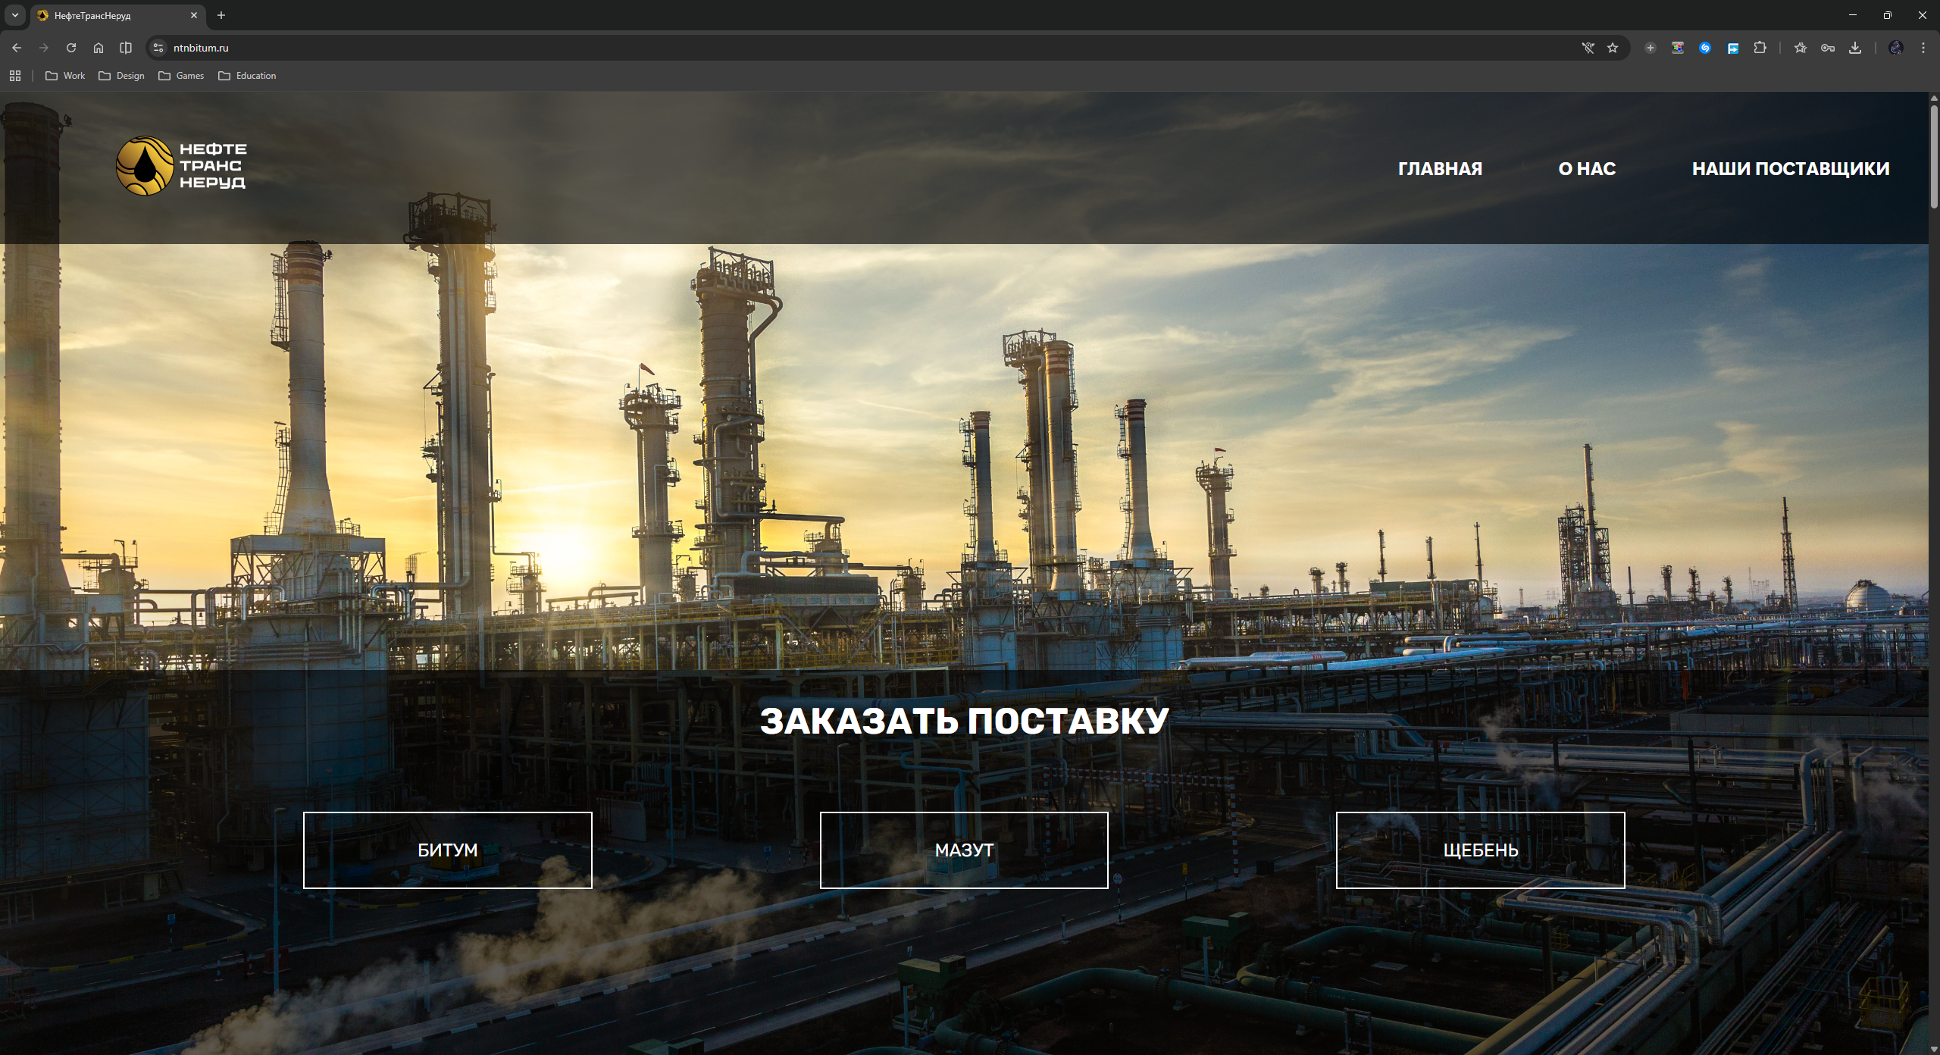
Task: Open the password manager key icon
Action: click(1828, 48)
